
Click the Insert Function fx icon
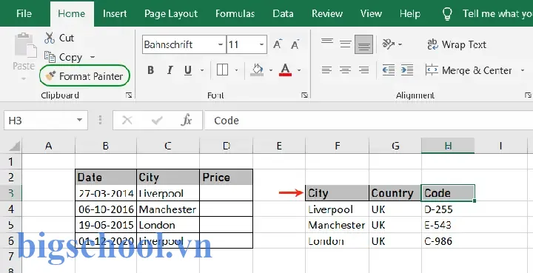coord(187,120)
